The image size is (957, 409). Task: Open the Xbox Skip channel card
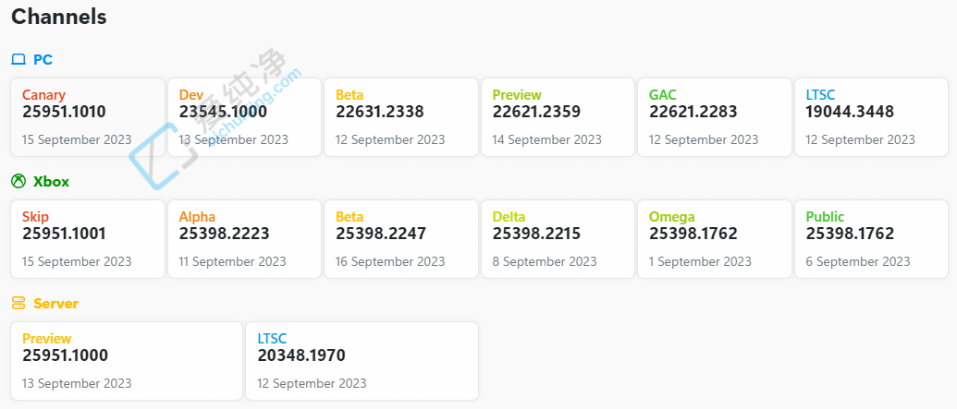click(x=87, y=239)
